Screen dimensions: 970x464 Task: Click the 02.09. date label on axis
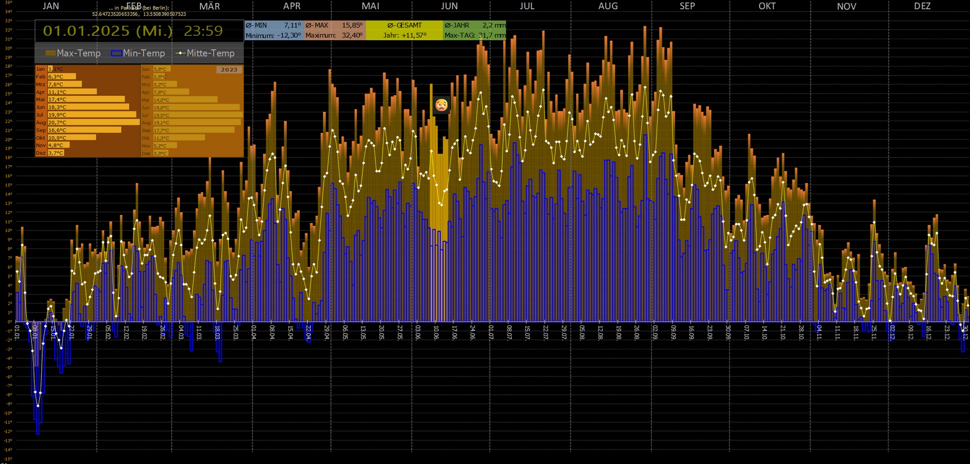click(655, 332)
